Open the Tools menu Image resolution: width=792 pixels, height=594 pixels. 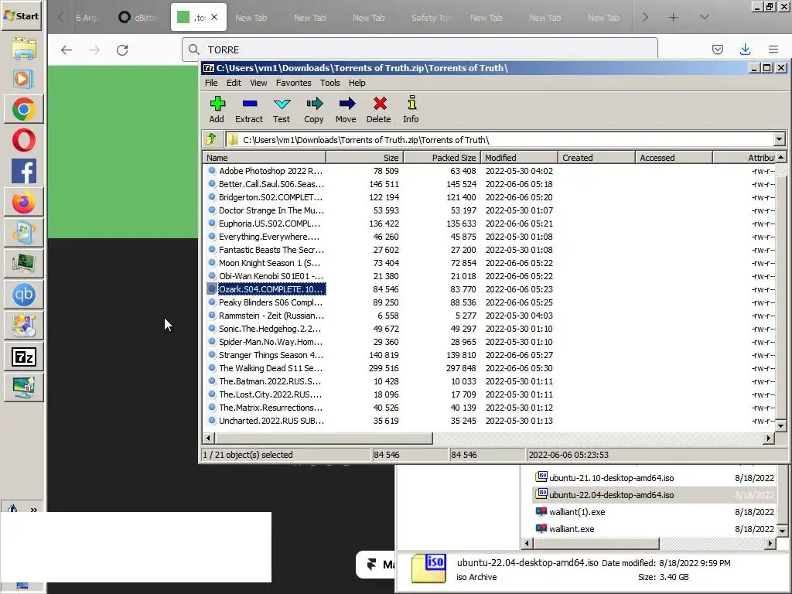tap(329, 83)
